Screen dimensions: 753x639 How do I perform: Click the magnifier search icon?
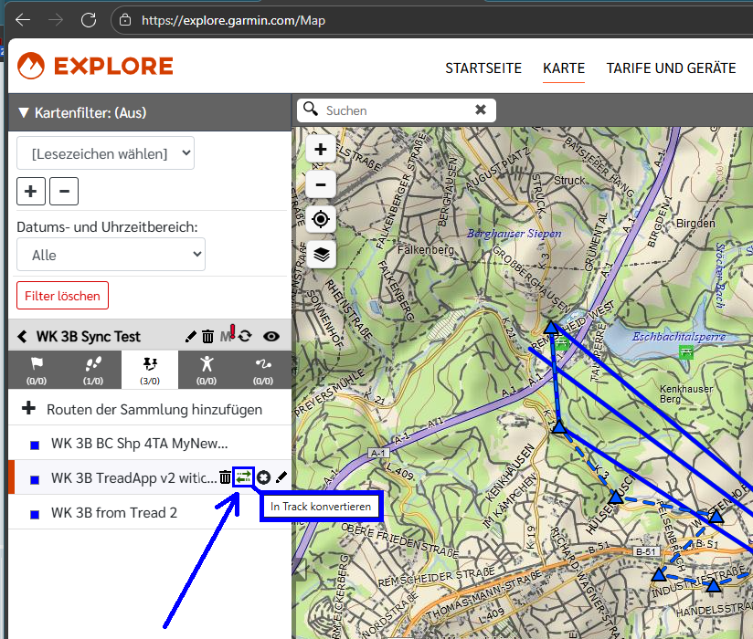click(x=311, y=110)
